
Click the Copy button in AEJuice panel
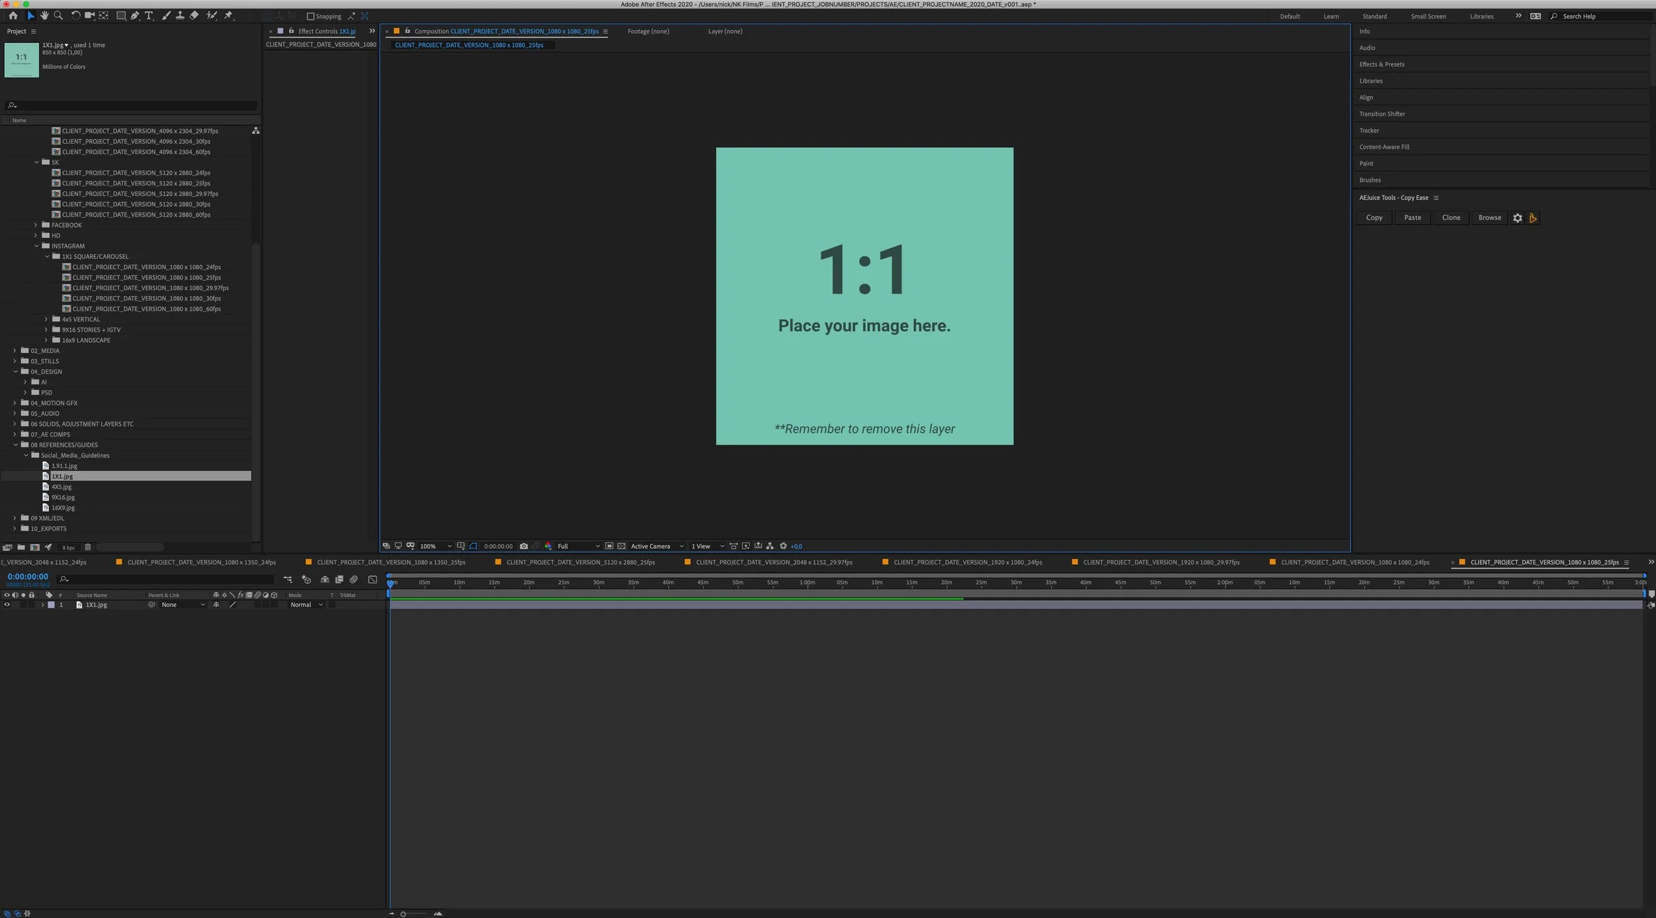(1374, 217)
